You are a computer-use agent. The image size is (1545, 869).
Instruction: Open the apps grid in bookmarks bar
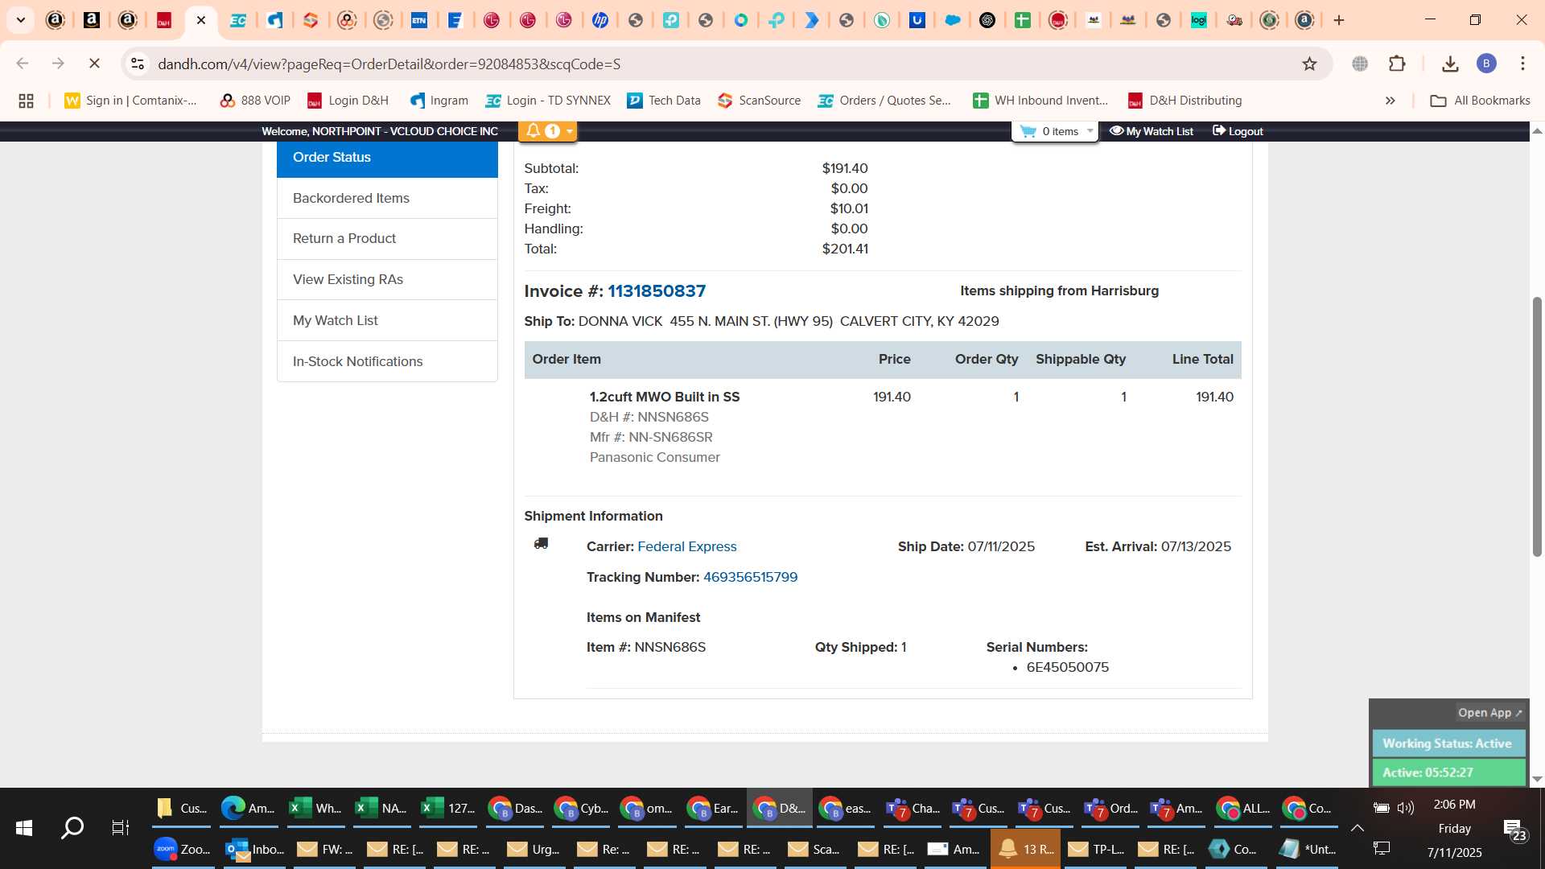[x=26, y=101]
